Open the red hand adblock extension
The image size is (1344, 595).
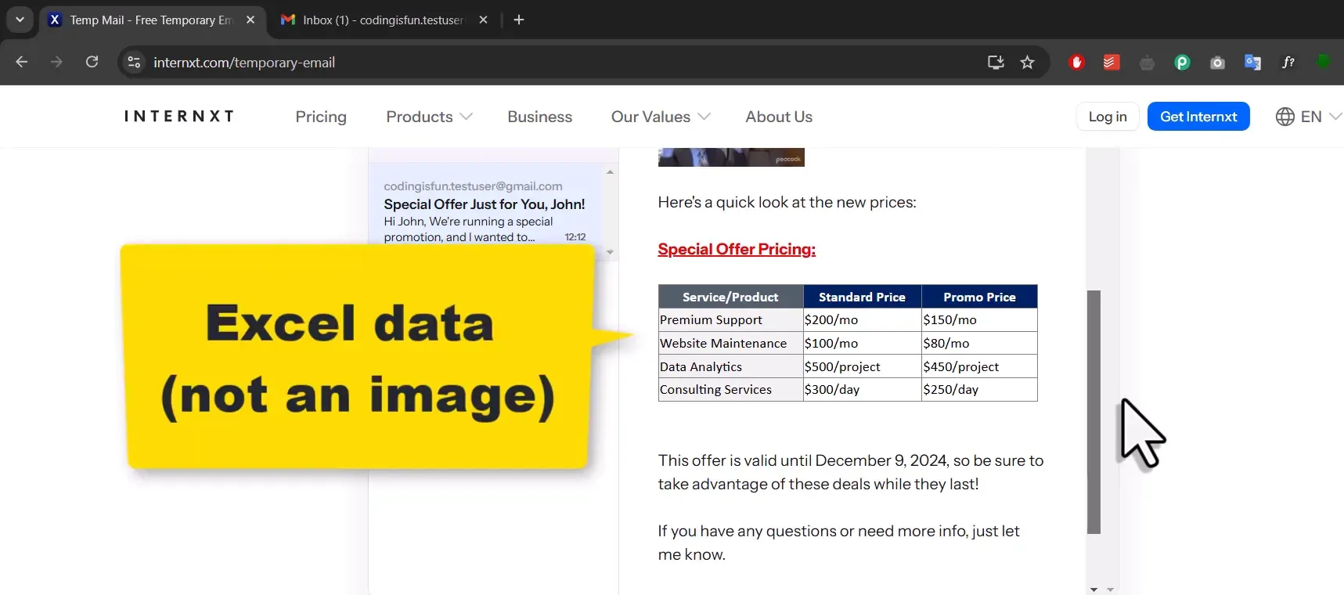[x=1076, y=63]
